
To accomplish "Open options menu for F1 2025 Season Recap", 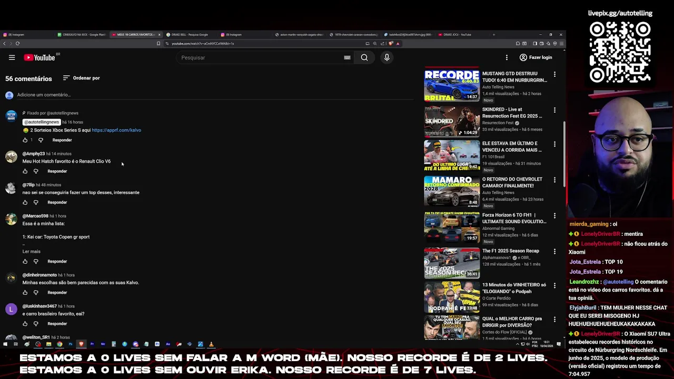I will tap(554, 251).
